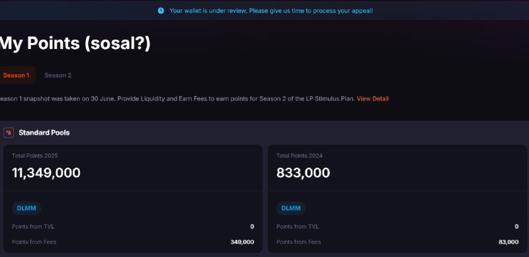Click Points from Fees in 2025 card
Screen dimensions: 529x257
click(x=34, y=242)
